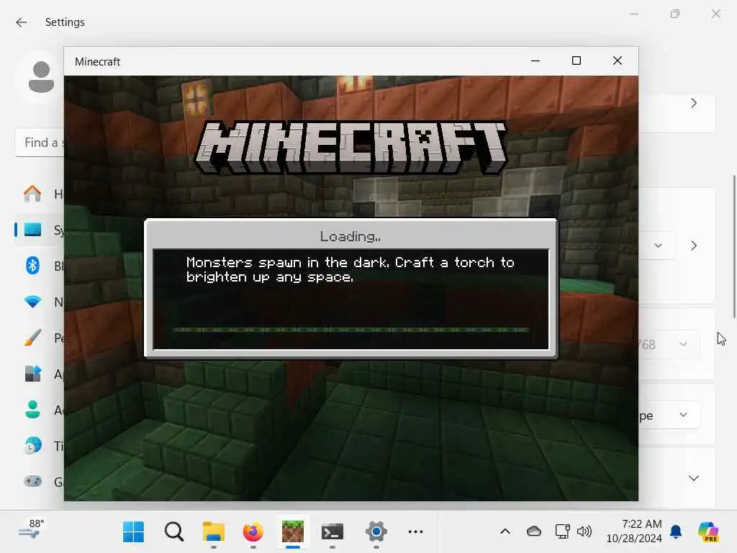Click the Settings window vertical scrollbar
Screen dimensions: 737x553
click(733, 246)
